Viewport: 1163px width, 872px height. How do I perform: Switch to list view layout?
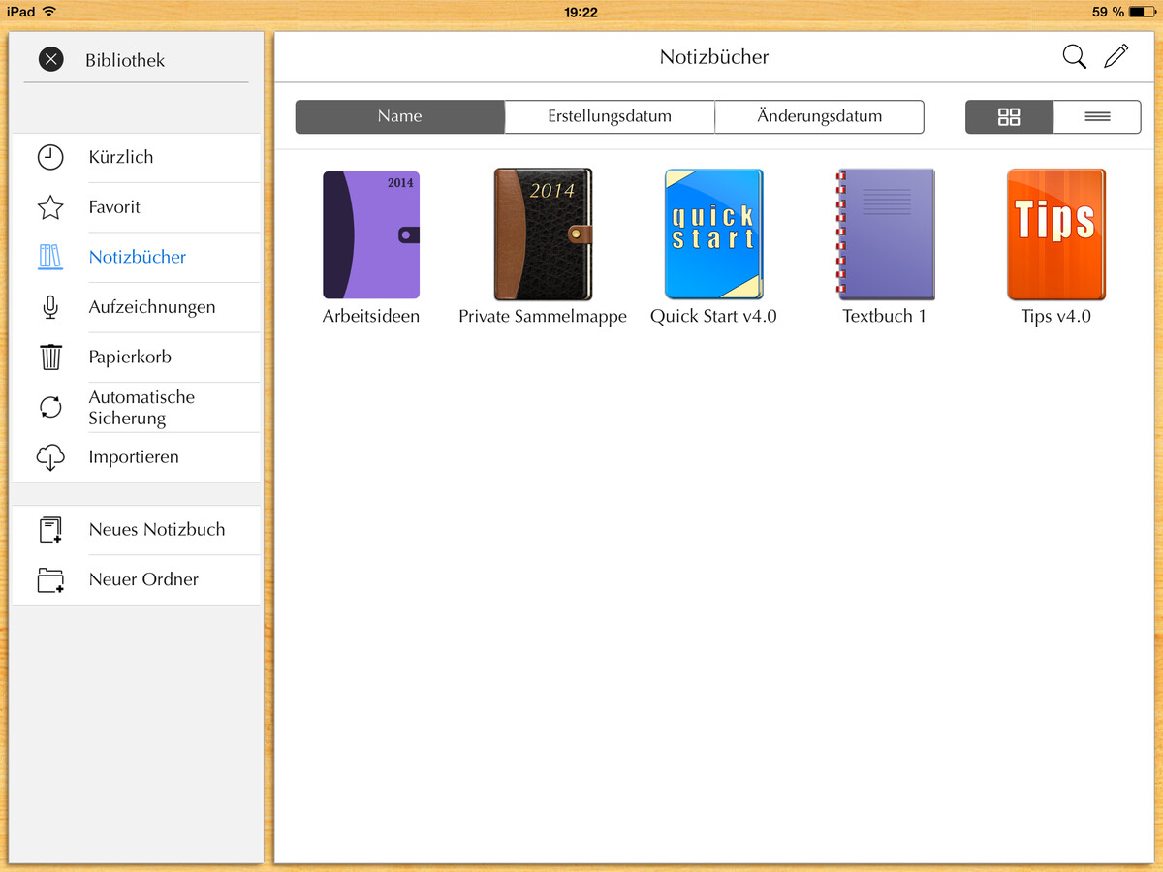click(1096, 116)
